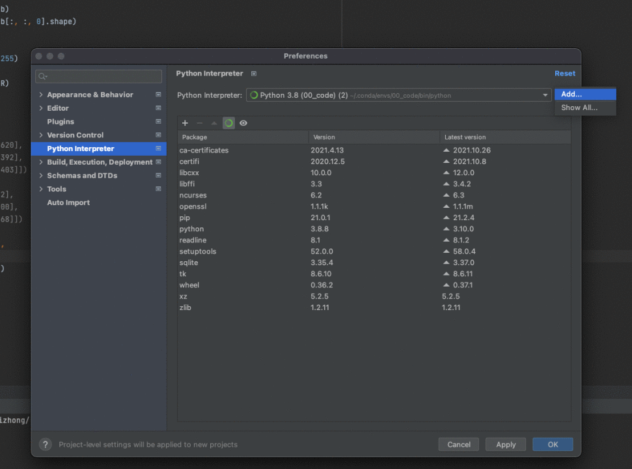Select the setuptools package row
The height and width of the screenshot is (469, 632).
[374, 251]
